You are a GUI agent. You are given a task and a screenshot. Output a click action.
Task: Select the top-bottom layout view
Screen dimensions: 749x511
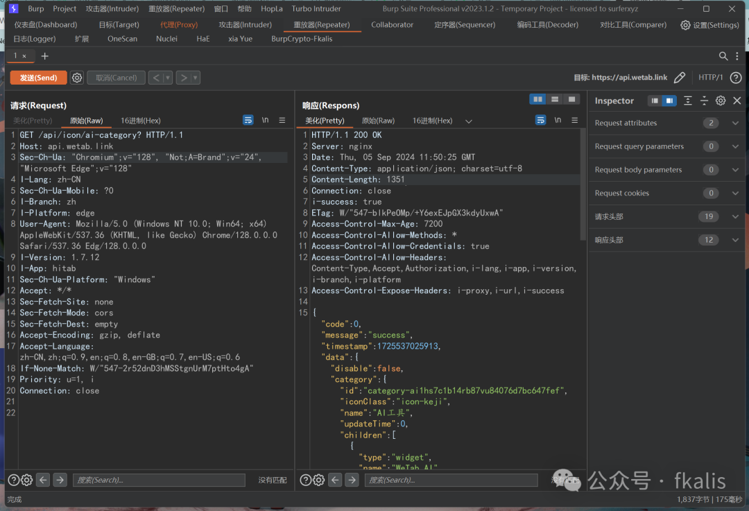[x=555, y=99]
